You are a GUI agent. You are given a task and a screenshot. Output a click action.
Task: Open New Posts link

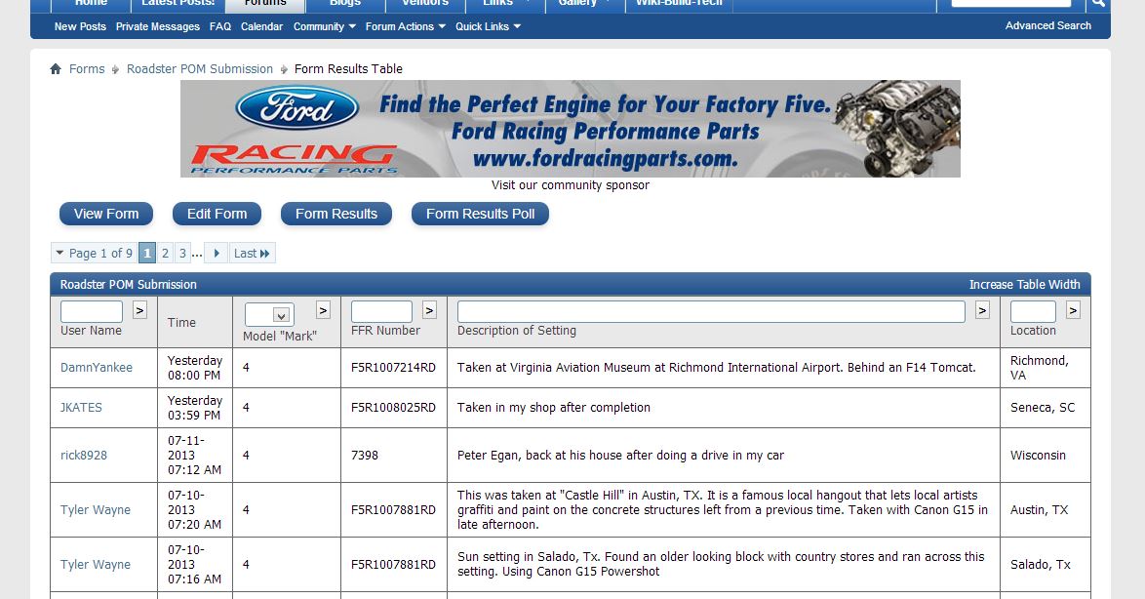click(80, 26)
